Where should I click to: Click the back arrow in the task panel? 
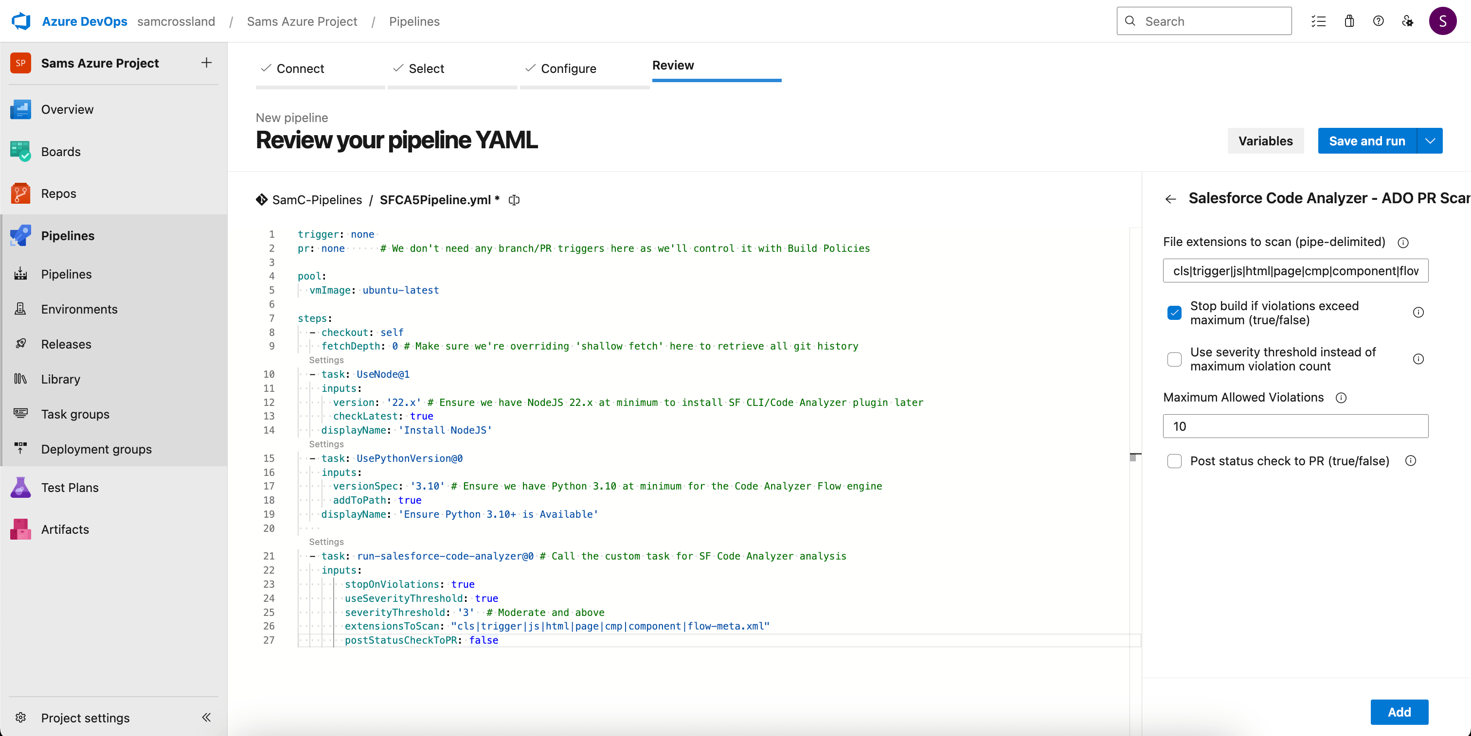point(1171,198)
